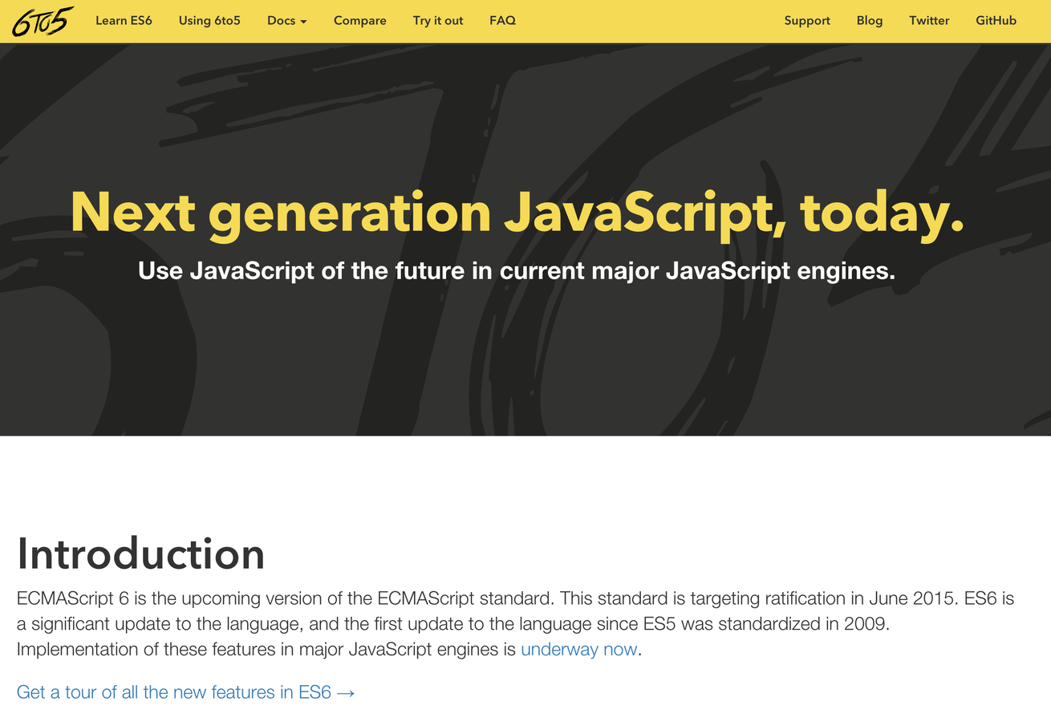Open the Learn ES6 page
The width and height of the screenshot is (1051, 722).
coord(124,21)
